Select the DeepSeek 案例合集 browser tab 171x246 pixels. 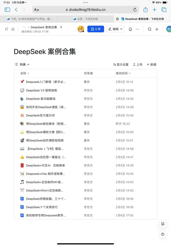click(x=142, y=19)
